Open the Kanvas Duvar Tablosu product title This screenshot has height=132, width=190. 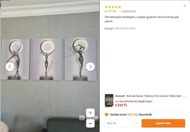tap(156, 96)
